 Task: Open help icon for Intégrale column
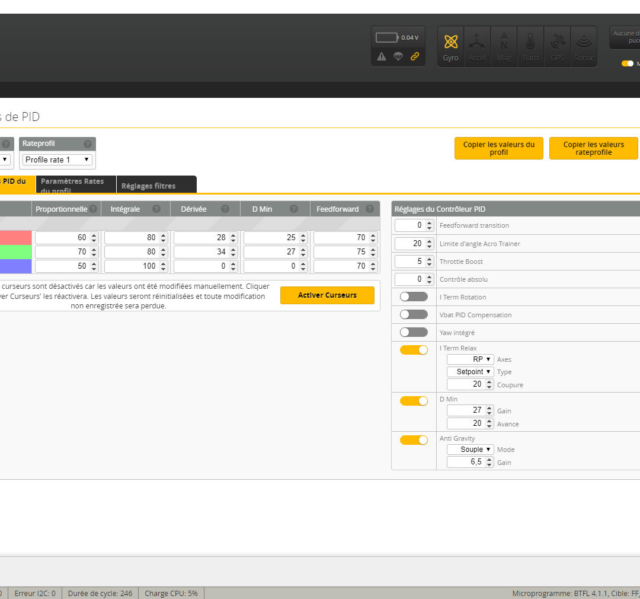156,209
